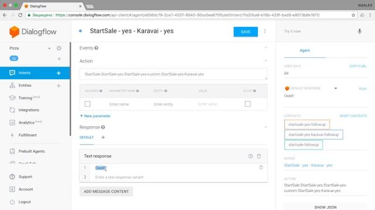375x210 pixels.
Task: Click the Enter entity field
Action: 163,104
